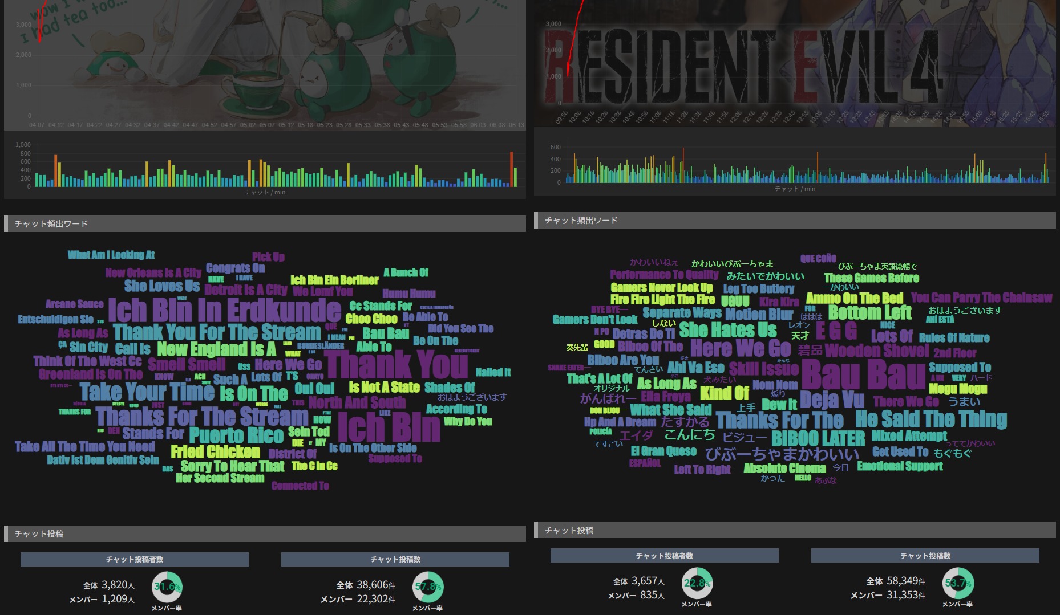
Task: Click the 38,606件 total chat count
Action: pyautogui.click(x=376, y=585)
